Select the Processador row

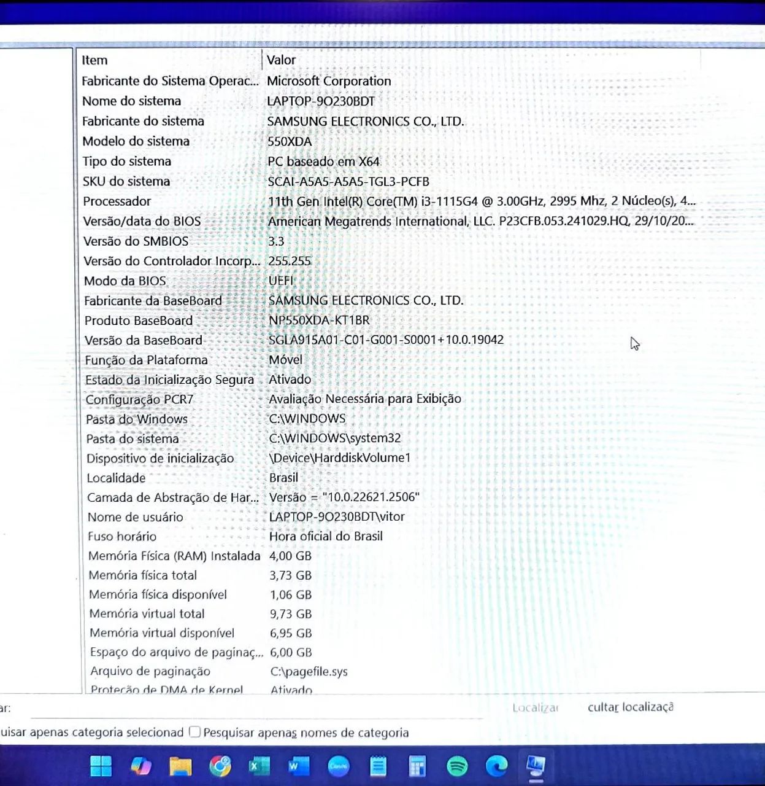tap(245, 201)
